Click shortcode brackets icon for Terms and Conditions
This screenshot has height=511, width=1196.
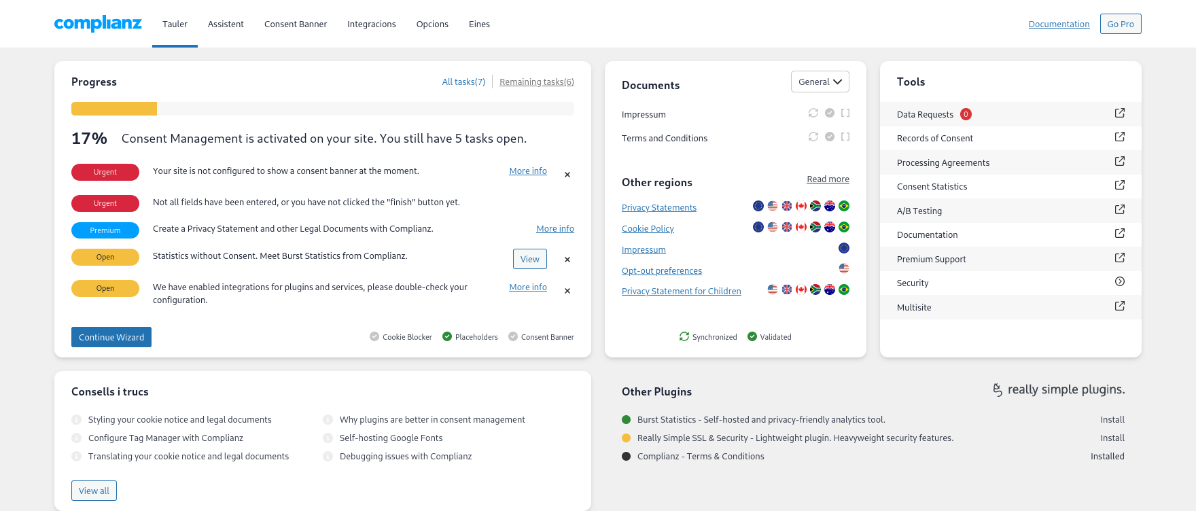pyautogui.click(x=845, y=137)
